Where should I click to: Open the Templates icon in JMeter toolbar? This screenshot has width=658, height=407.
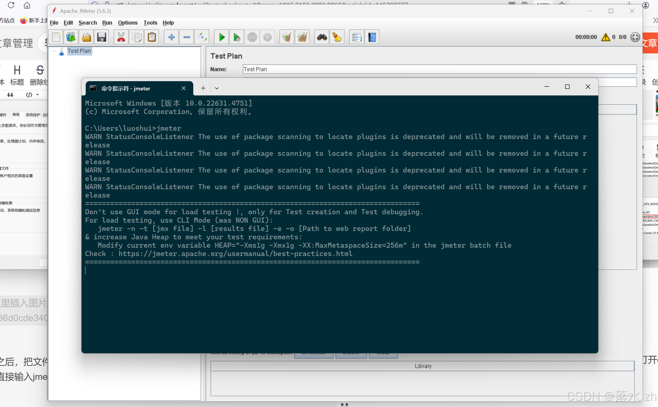(x=71, y=37)
